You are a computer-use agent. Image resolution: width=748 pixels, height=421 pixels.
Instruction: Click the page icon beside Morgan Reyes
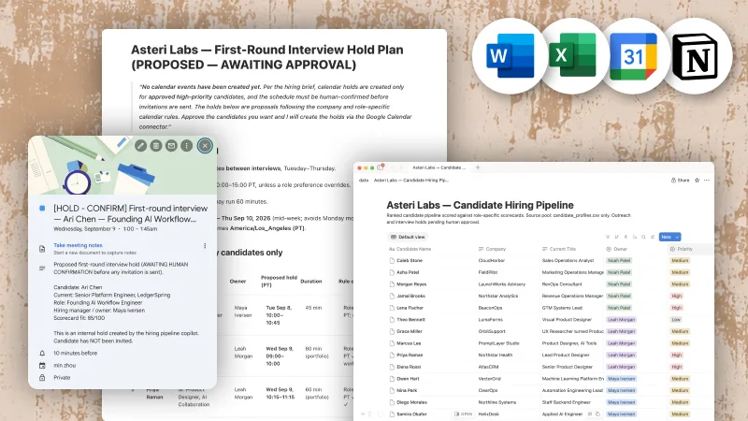pos(392,284)
